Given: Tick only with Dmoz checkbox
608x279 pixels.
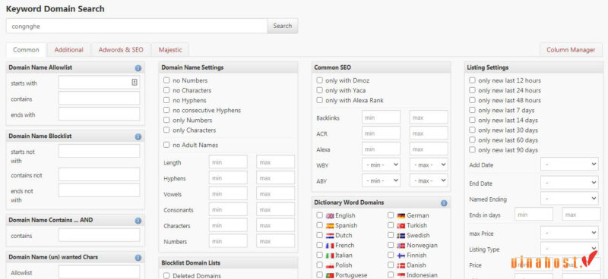Looking at the screenshot, I should pyautogui.click(x=319, y=80).
